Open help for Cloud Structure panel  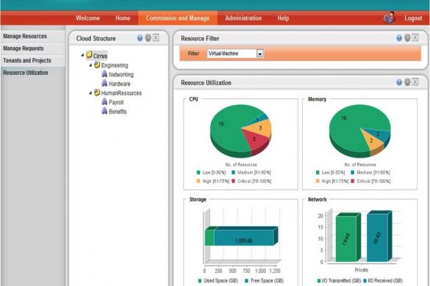click(x=140, y=38)
